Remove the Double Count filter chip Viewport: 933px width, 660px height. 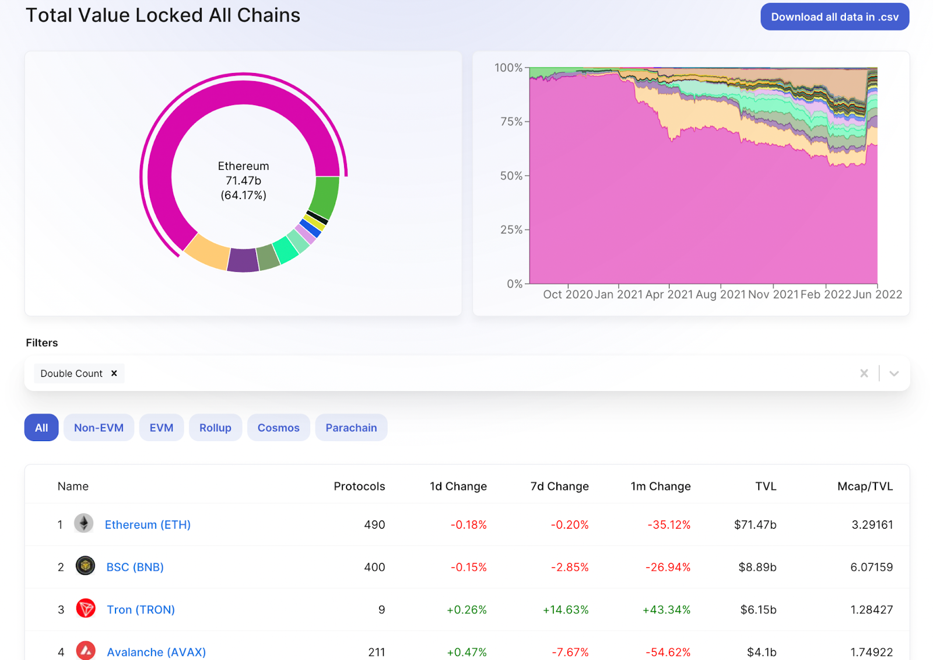[114, 373]
